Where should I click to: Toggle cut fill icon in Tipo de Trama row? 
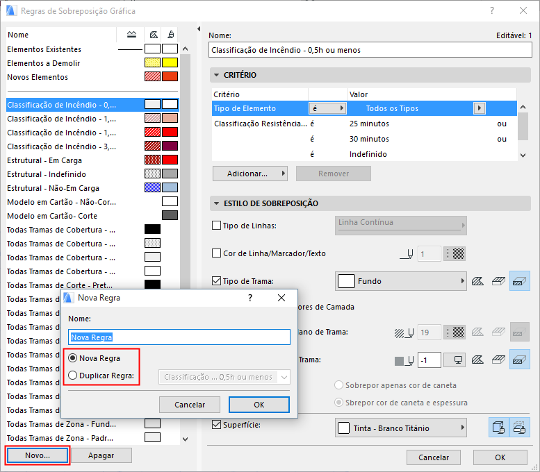(x=520, y=281)
